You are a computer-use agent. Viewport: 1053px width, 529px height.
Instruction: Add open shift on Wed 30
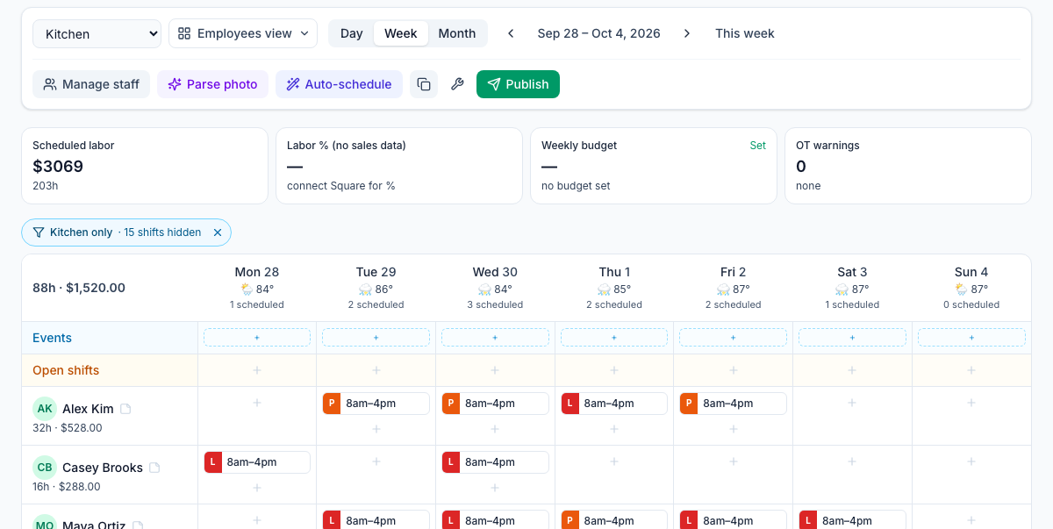[x=495, y=370]
